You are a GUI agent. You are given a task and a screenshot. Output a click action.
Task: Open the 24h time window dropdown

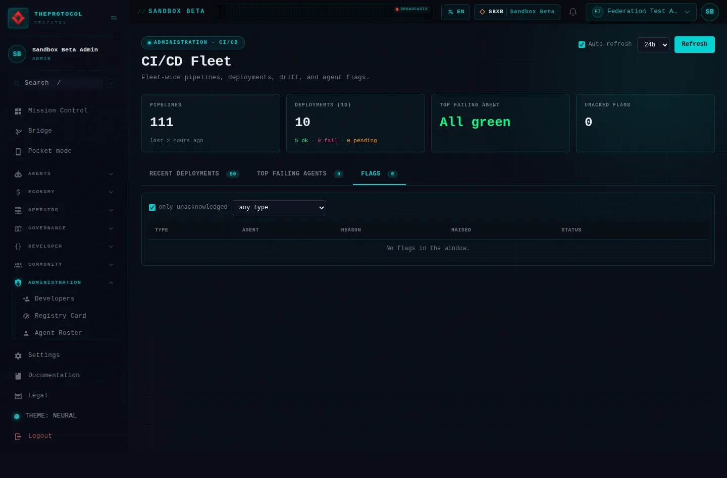click(x=653, y=44)
